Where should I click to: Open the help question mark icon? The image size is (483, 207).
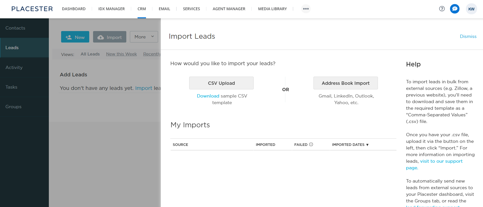pyautogui.click(x=442, y=9)
